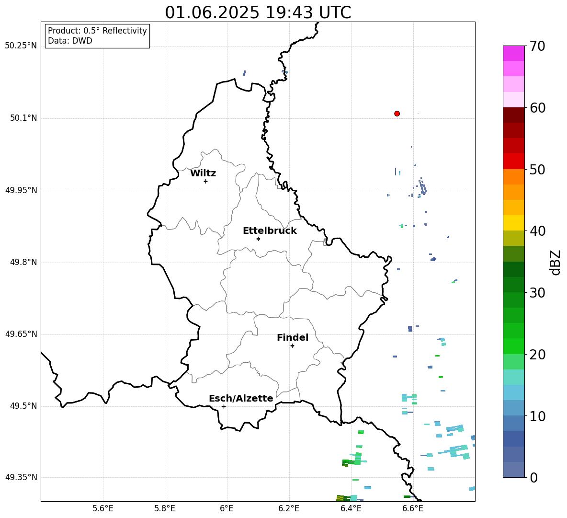Viewport: 567px width, 518px height.
Task: Click the colorbar value 10
Action: (537, 416)
